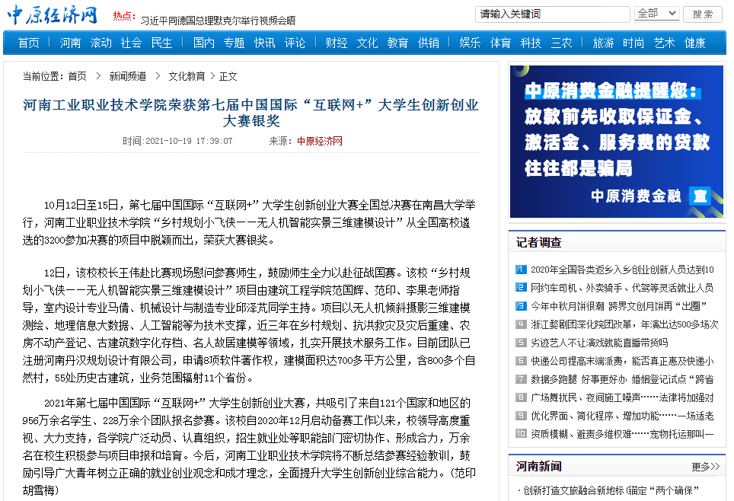Click the number 1 badge in 记者调查
Screen dimensions: 734x501
[521, 270]
